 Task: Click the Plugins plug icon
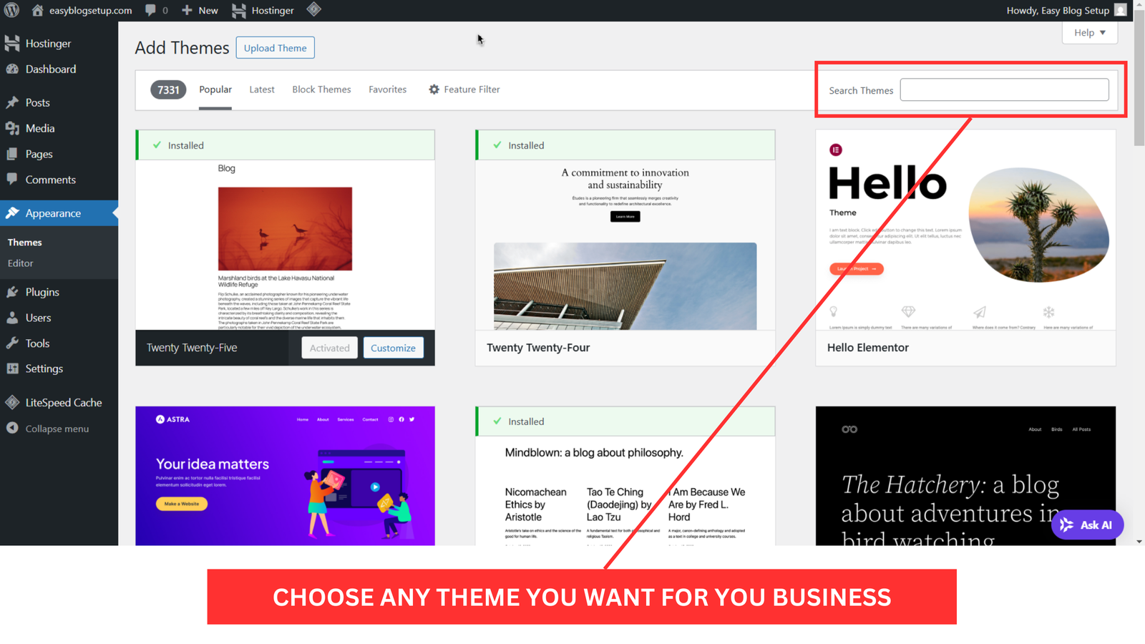(12, 292)
